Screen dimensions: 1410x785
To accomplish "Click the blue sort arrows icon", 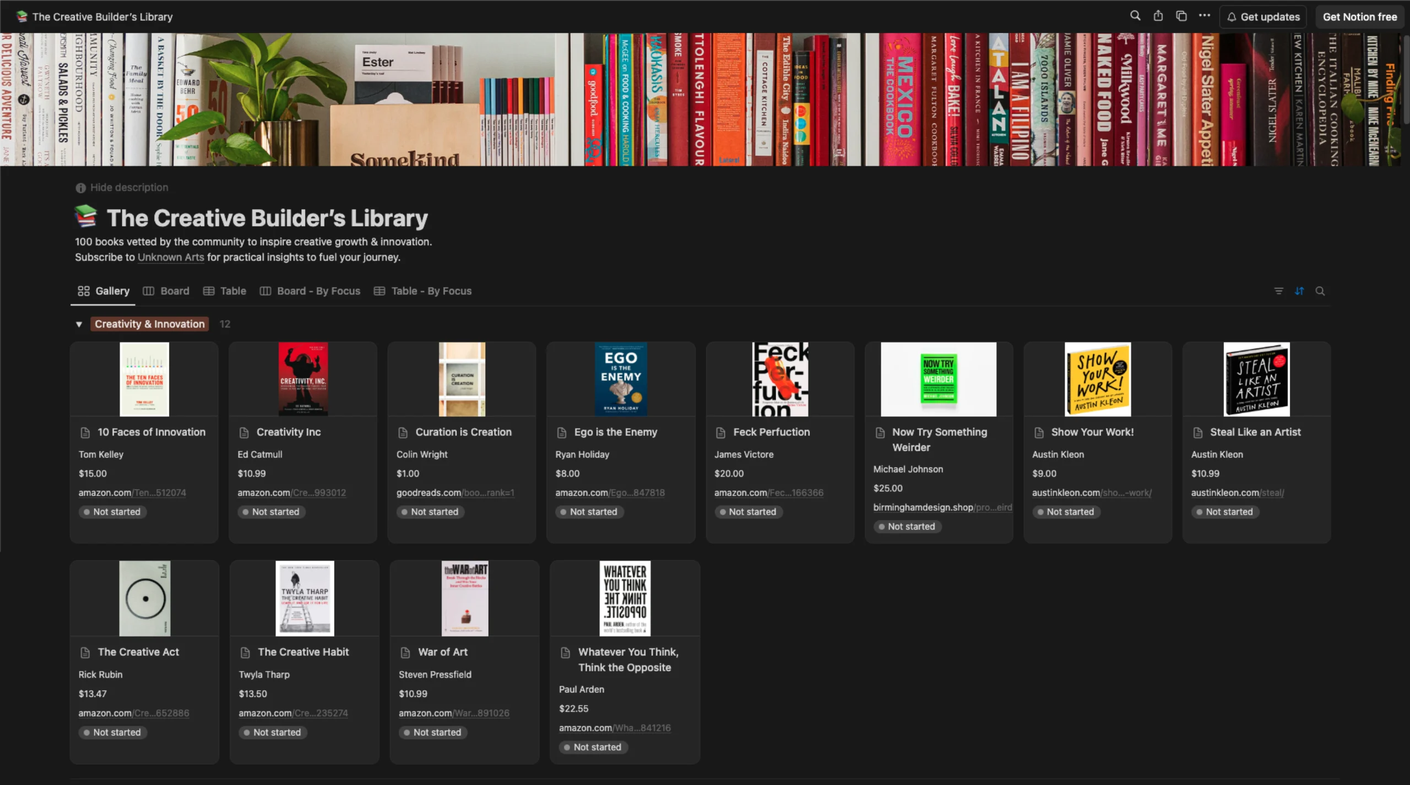I will [x=1299, y=291].
